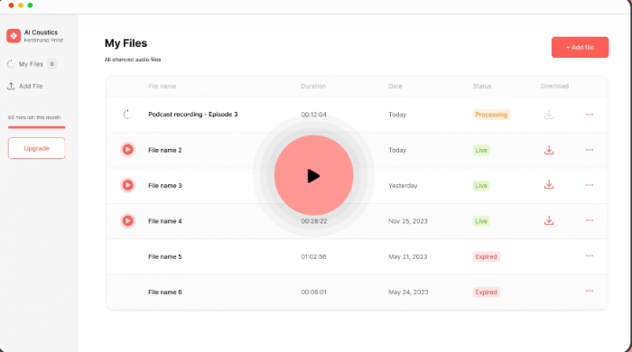Image resolution: width=632 pixels, height=352 pixels.
Task: Click the 01:02:56 duration value
Action: [313, 256]
